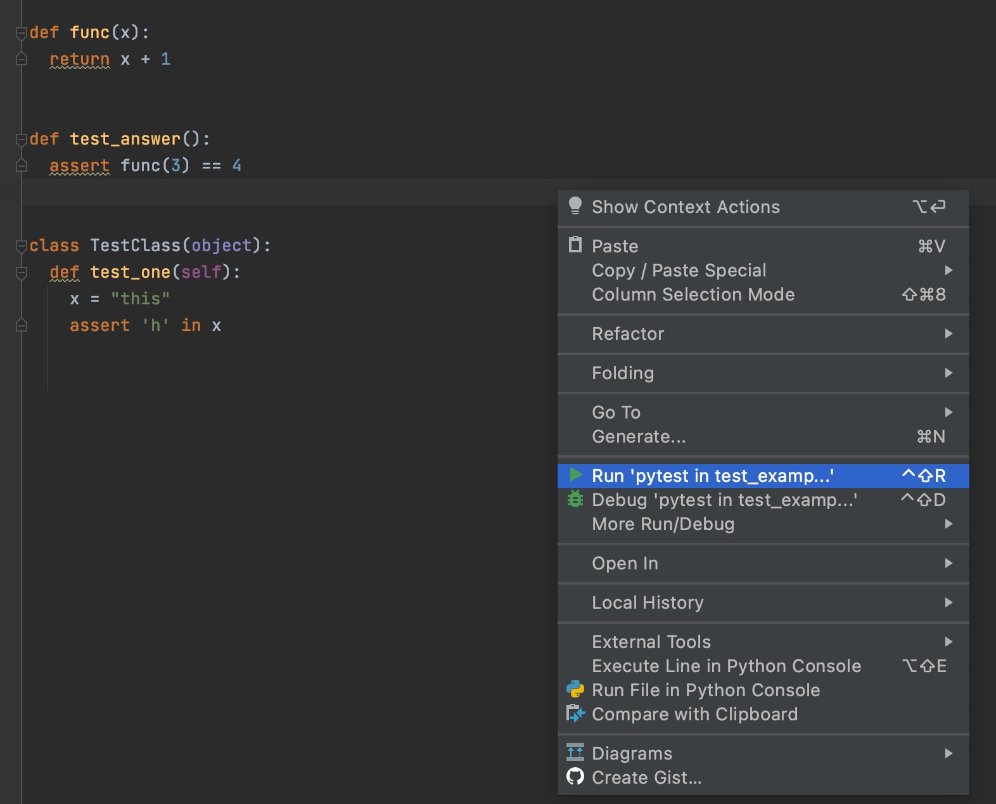Screen dimensions: 996x804
Task: Collapse the func definition fold marker
Action: (x=21, y=33)
